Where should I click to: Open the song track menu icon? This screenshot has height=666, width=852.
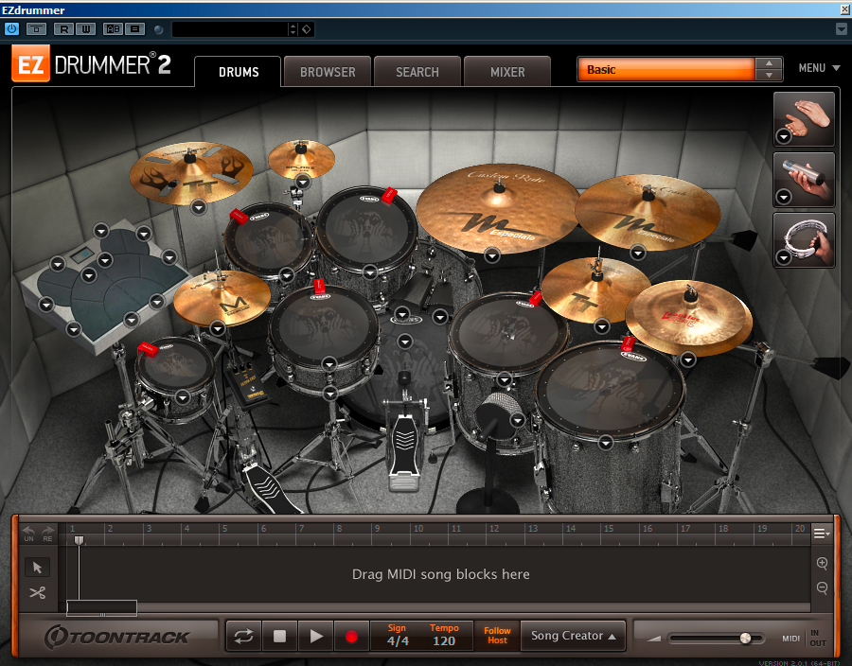click(x=821, y=534)
